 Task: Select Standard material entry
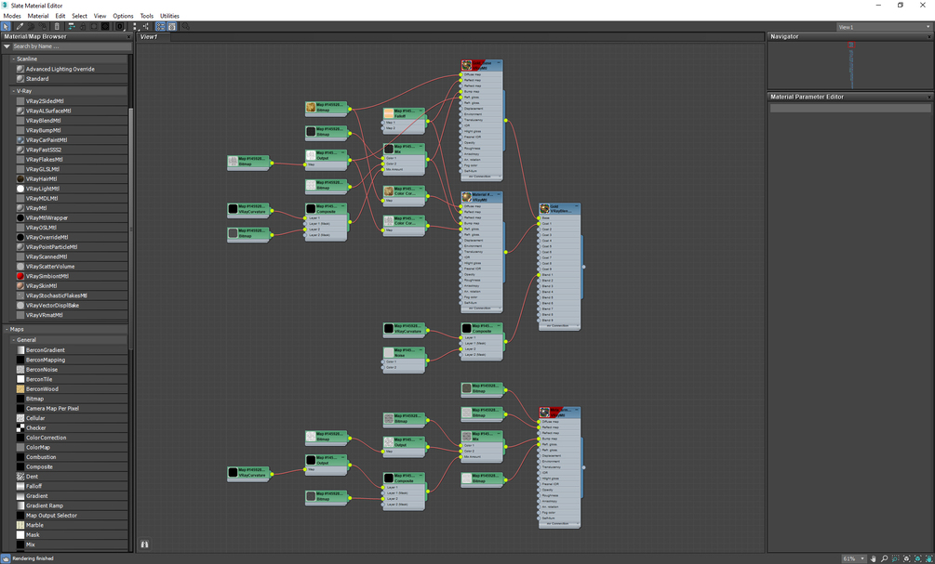click(x=71, y=79)
